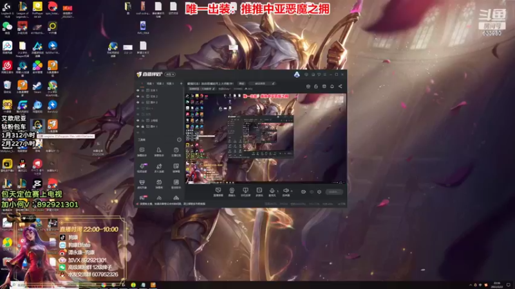The image size is (515, 289).
Task: Open the red NetEase Cloud Music icon
Action: (7, 67)
